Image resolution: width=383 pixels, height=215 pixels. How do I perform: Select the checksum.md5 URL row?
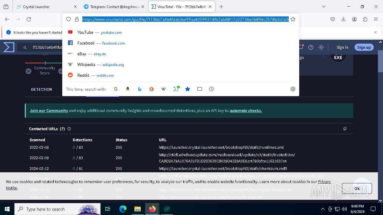point(189,168)
